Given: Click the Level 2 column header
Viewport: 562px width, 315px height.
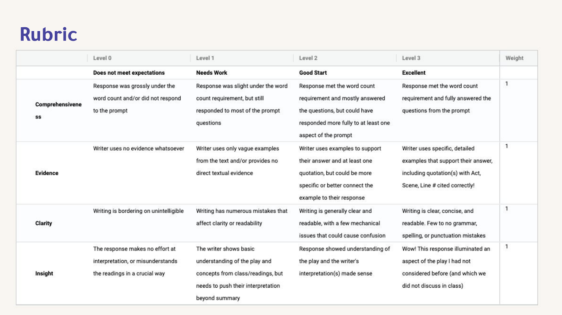Looking at the screenshot, I should (x=308, y=58).
